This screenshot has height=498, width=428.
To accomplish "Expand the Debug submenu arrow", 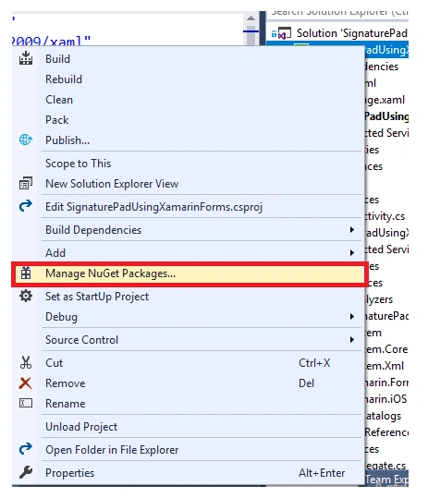I will point(352,317).
